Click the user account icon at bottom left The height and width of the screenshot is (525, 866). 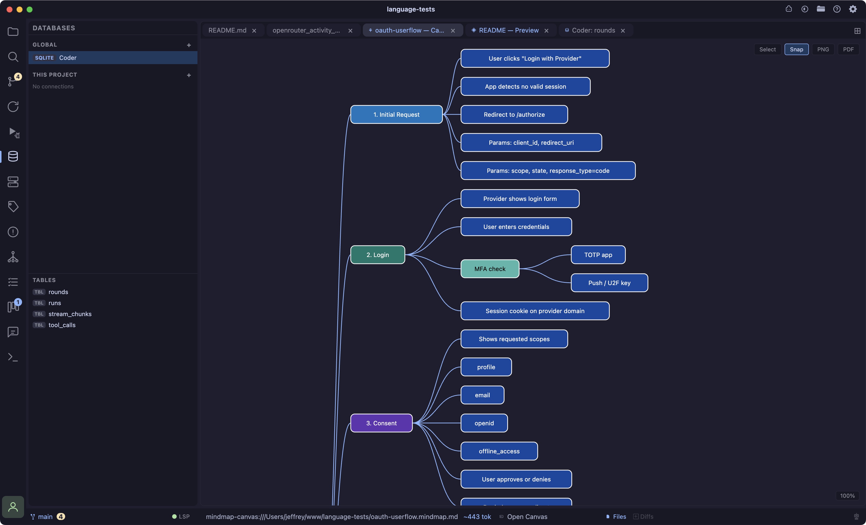pos(13,507)
